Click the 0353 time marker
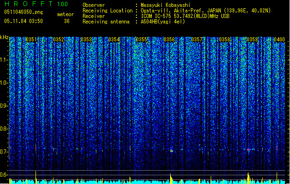 (x=86, y=40)
